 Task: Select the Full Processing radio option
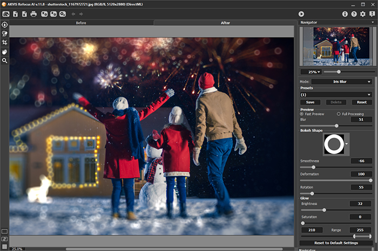339,114
